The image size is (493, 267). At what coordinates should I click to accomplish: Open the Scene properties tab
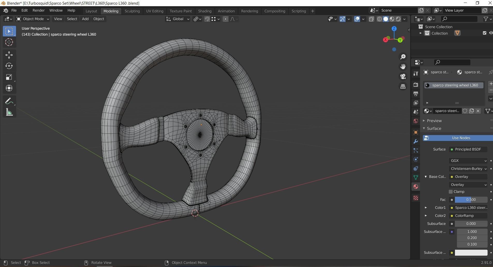[416, 112]
